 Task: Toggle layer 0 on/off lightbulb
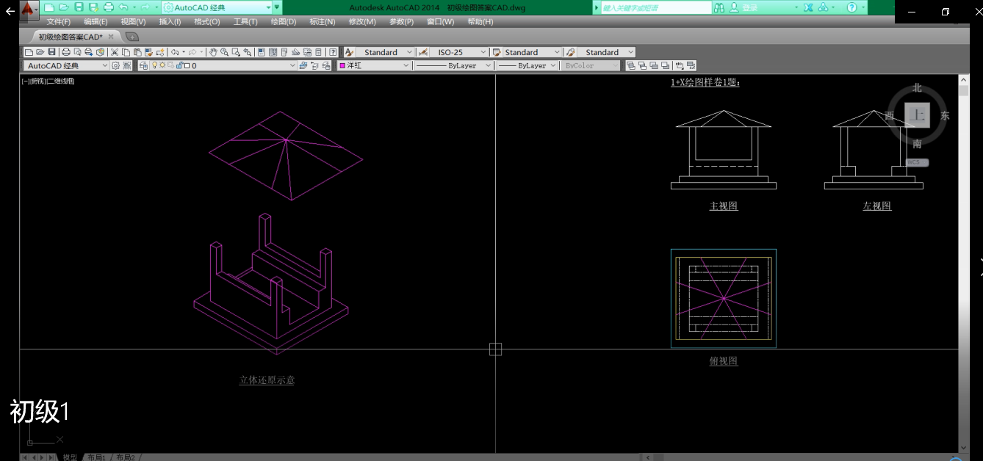tap(155, 65)
